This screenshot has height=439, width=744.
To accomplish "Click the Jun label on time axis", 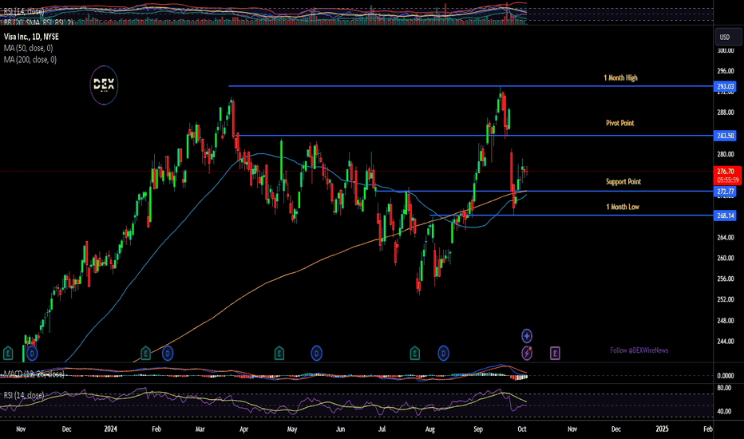I will [340, 429].
